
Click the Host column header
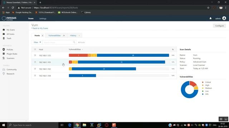pyautogui.click(x=41, y=49)
